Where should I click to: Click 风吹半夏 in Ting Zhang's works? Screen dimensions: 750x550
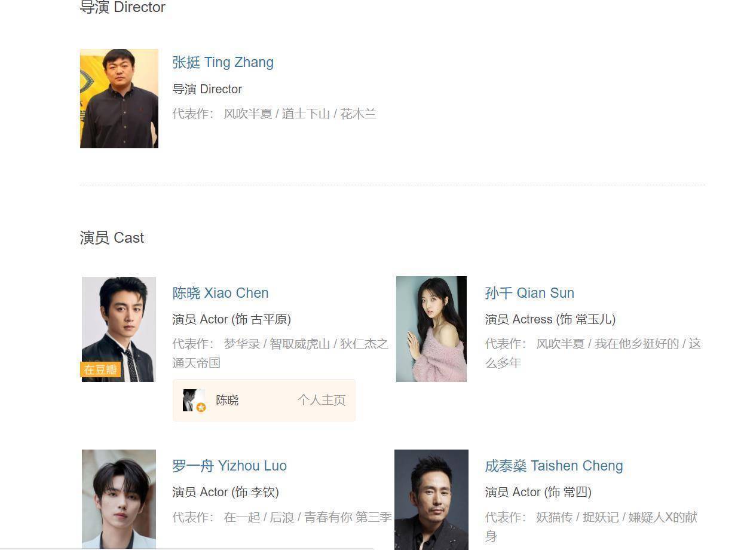click(x=248, y=114)
